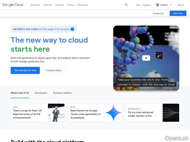Screen dimensions: 190x142
Task: Switch to the Business leaders tab
Action: 62,93
